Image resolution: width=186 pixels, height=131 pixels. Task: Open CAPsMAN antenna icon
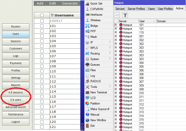coord(87,9)
